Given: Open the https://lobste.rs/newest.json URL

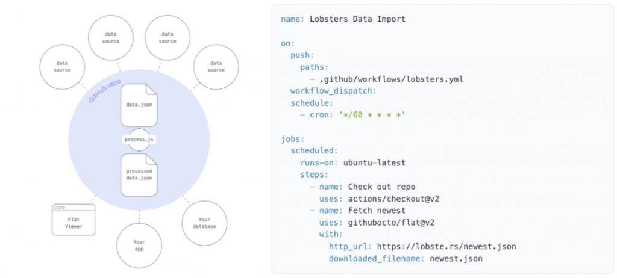Looking at the screenshot, I should tap(446, 247).
